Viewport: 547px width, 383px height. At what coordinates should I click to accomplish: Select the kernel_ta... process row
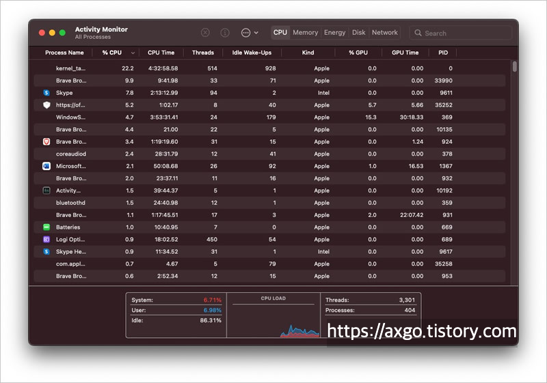pos(269,68)
